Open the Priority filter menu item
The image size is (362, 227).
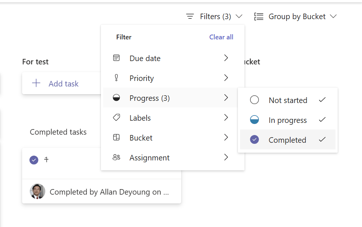coord(142,78)
